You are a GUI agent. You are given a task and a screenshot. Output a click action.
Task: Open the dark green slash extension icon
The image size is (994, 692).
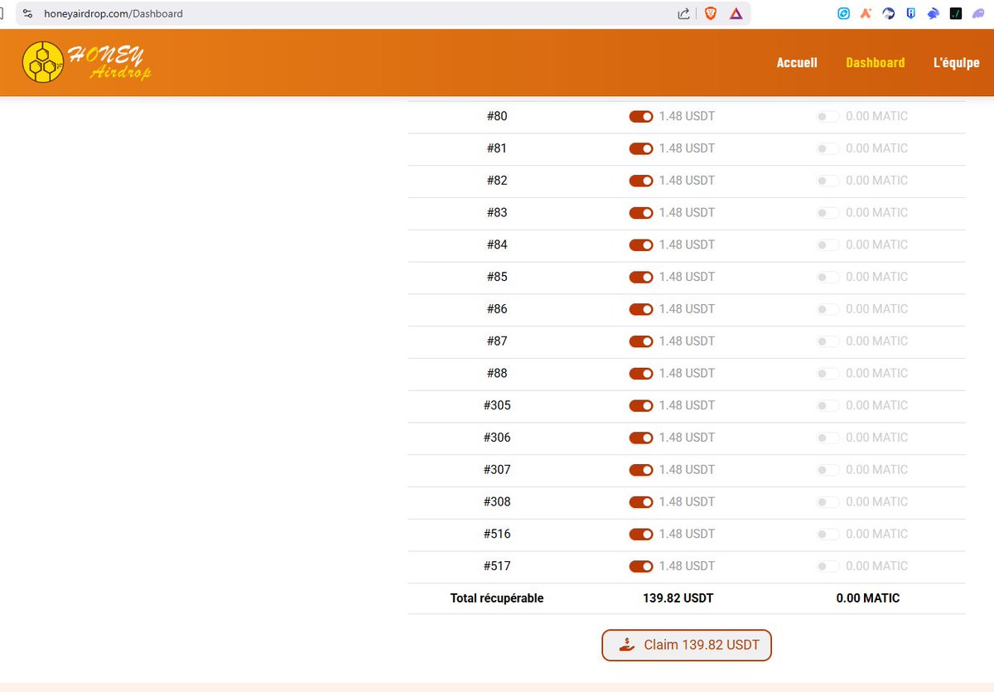955,13
